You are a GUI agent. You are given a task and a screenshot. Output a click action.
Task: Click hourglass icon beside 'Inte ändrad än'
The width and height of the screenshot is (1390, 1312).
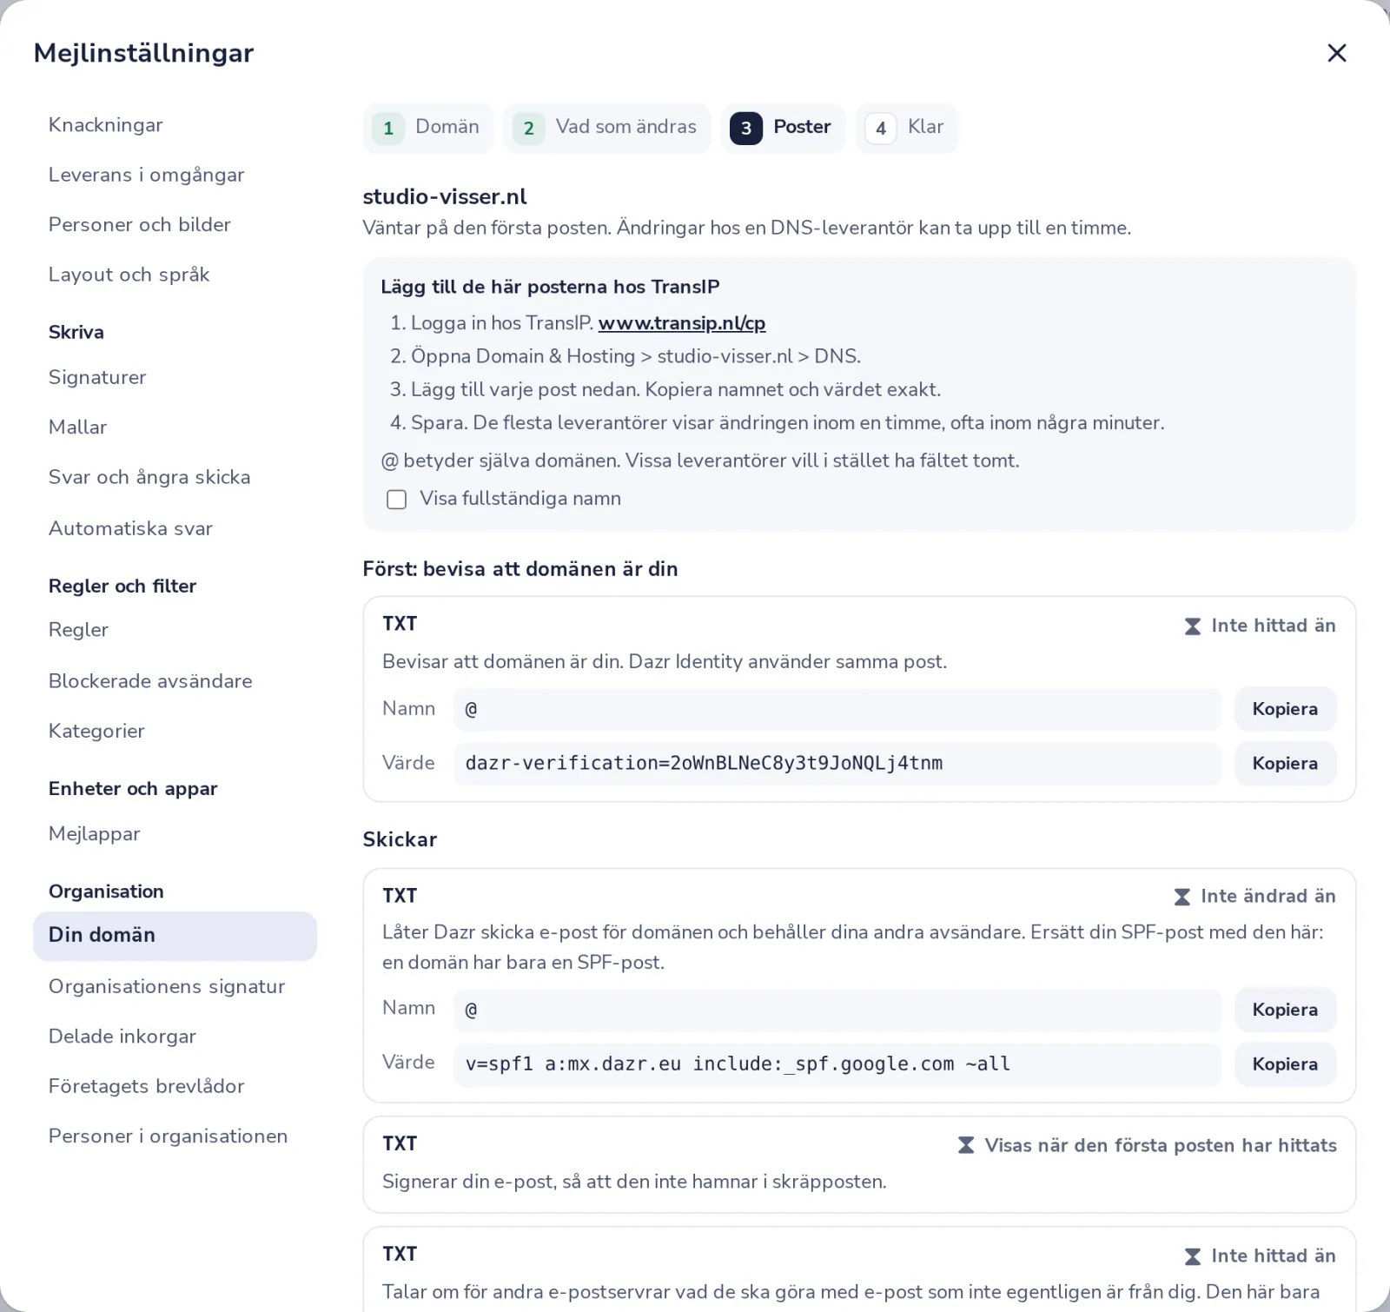pyautogui.click(x=1181, y=897)
